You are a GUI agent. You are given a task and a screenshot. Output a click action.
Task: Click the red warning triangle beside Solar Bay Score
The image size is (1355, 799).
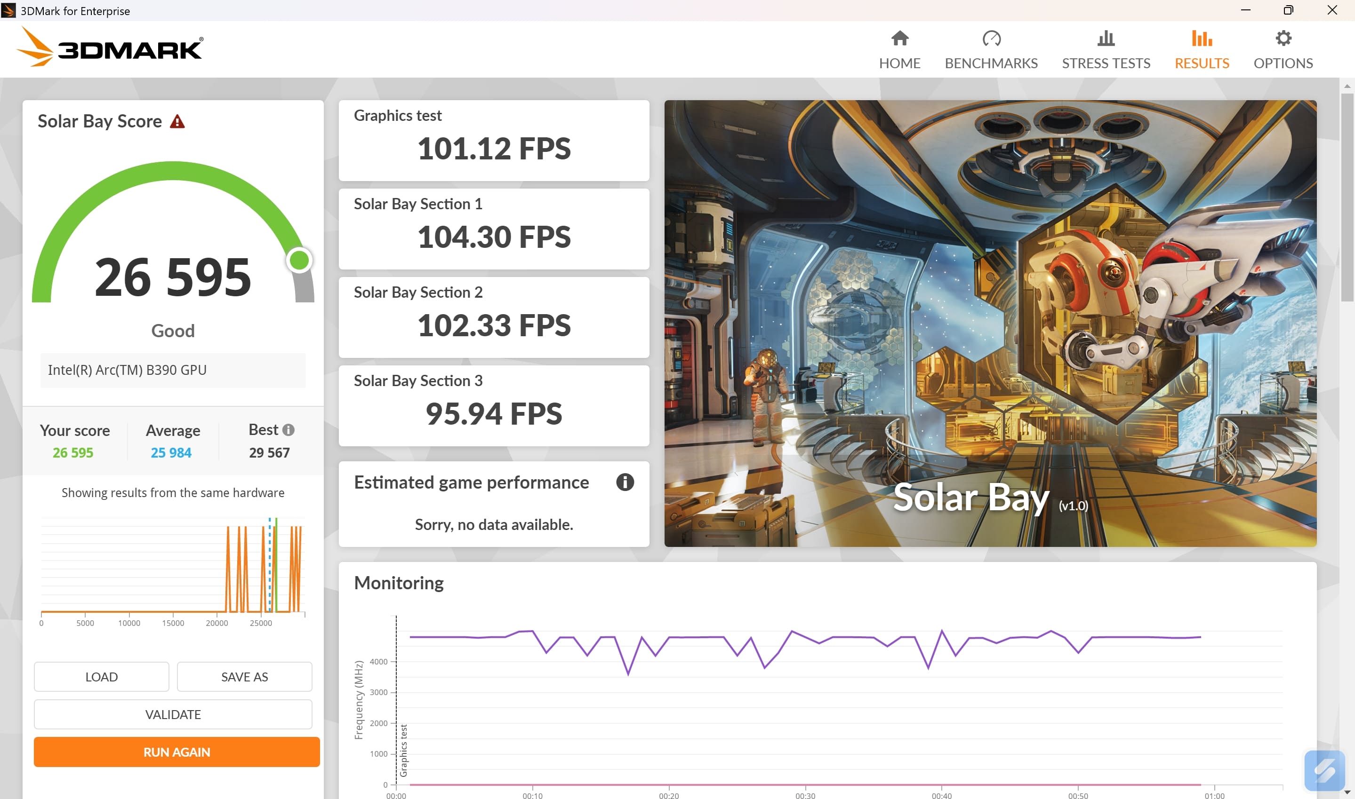point(177,122)
